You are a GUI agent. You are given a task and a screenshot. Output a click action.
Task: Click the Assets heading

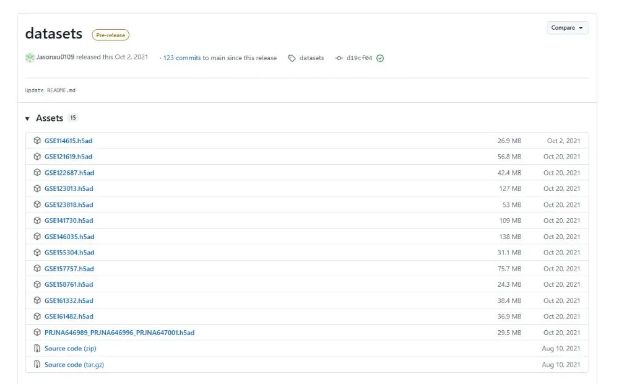(50, 118)
